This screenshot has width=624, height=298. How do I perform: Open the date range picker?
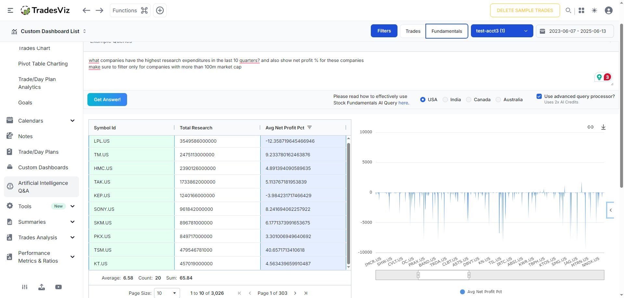(575, 31)
